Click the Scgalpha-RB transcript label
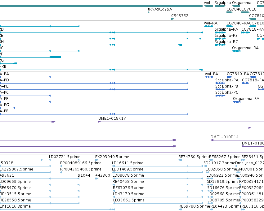The width and height of the screenshot is (264, 211). [x=226, y=36]
